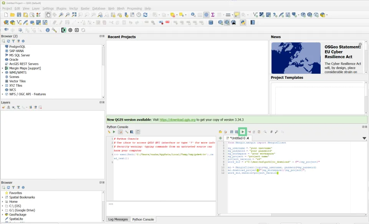Refresh the top Browser (2) panel
Viewport: 369px width, 224px height.
(x=8, y=41)
